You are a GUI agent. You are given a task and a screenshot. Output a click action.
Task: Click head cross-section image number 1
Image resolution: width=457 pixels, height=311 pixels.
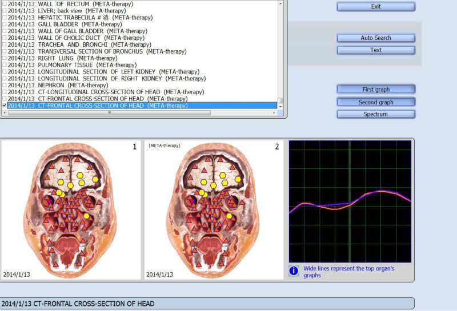71,209
